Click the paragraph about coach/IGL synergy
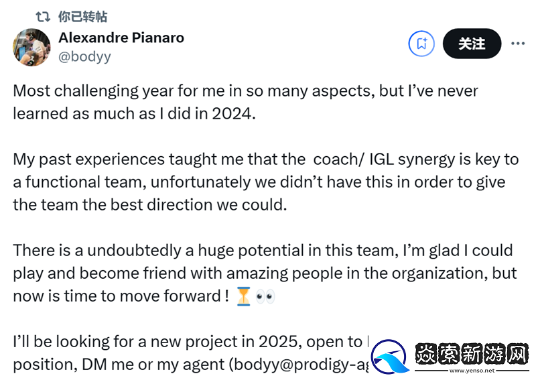This screenshot has height=378, width=536. (265, 181)
